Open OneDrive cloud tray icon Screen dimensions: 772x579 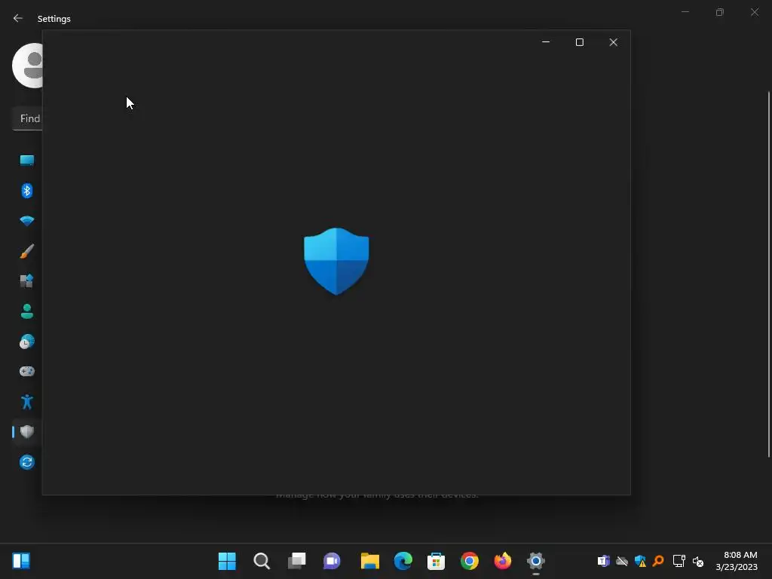click(622, 561)
